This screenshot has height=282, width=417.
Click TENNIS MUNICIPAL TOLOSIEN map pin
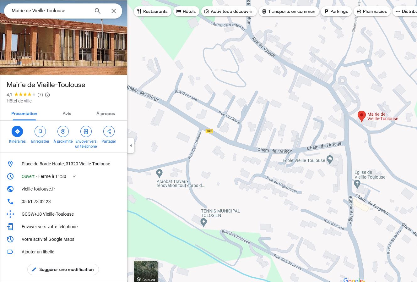(x=203, y=223)
